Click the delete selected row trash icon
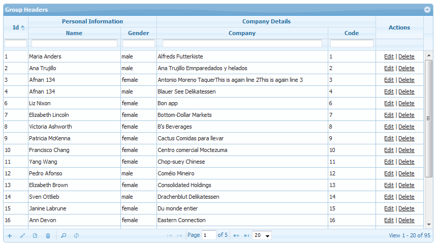The width and height of the screenshot is (437, 246). pyautogui.click(x=48, y=236)
